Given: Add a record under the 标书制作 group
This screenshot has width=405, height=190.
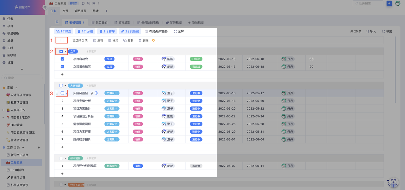Looking at the screenshot, I should 62,174.
